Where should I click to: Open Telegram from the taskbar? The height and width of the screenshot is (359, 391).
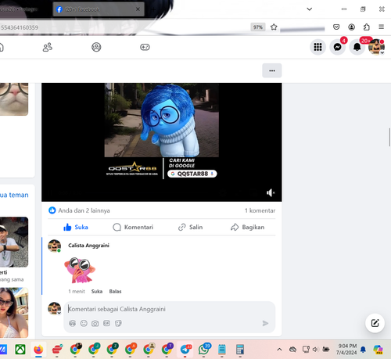pyautogui.click(x=185, y=349)
